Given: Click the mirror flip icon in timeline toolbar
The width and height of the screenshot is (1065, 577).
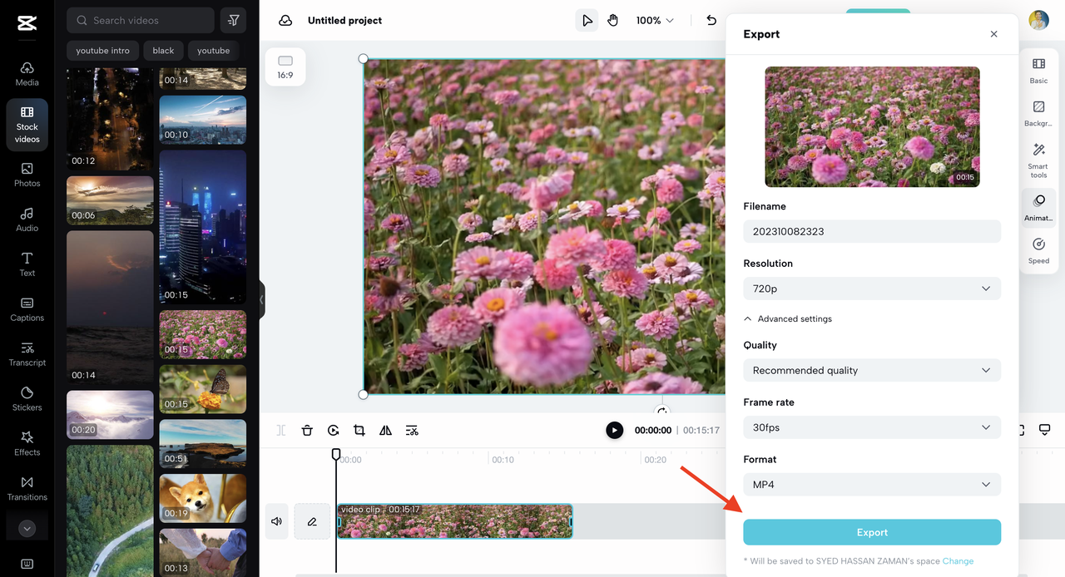Looking at the screenshot, I should coord(385,430).
